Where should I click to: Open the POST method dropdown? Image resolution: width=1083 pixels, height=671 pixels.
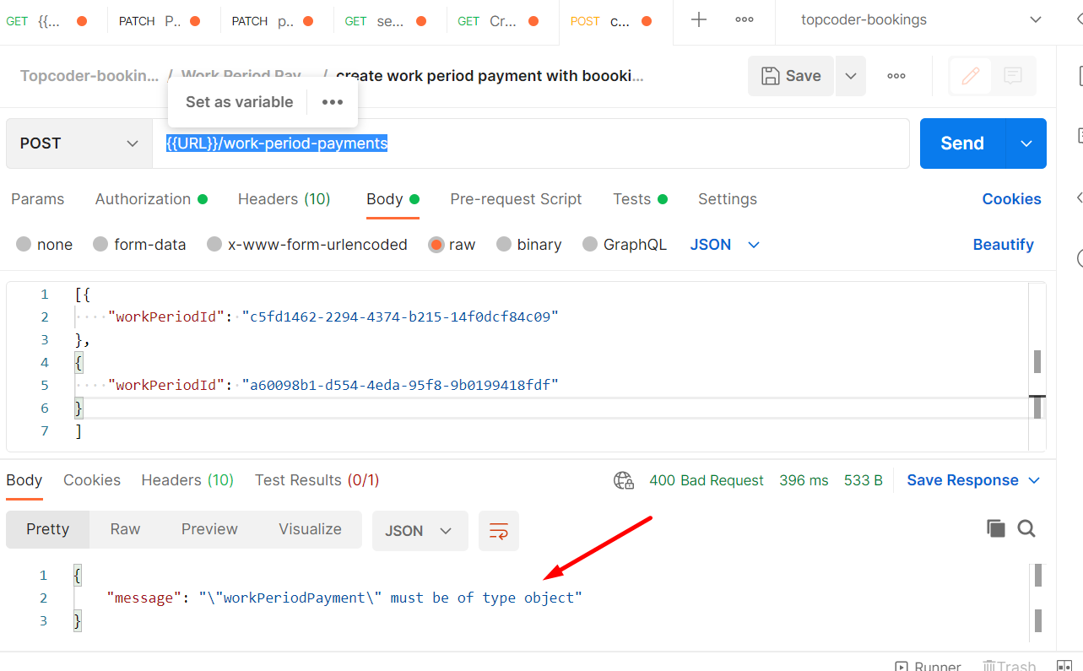point(78,143)
